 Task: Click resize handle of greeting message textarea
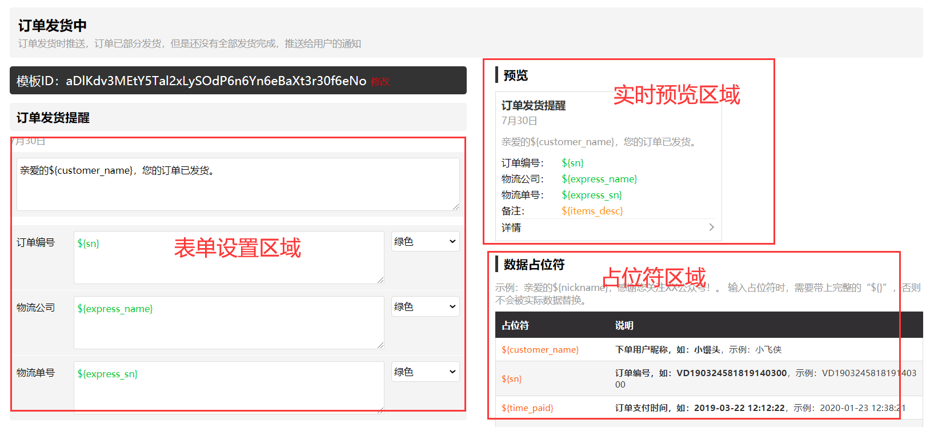[456, 207]
